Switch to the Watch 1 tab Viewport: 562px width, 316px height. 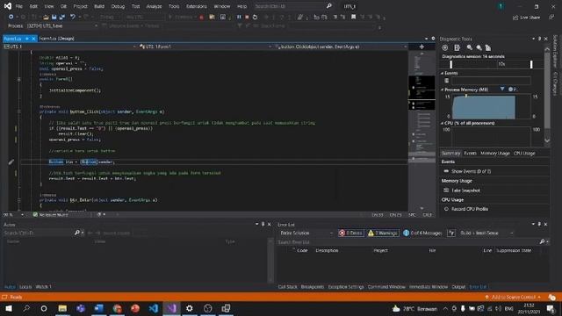pyautogui.click(x=43, y=287)
